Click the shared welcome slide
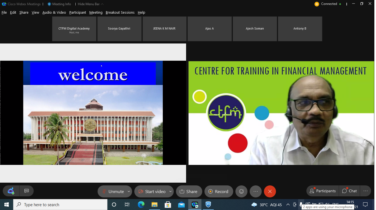The width and height of the screenshot is (376, 210). tap(93, 113)
